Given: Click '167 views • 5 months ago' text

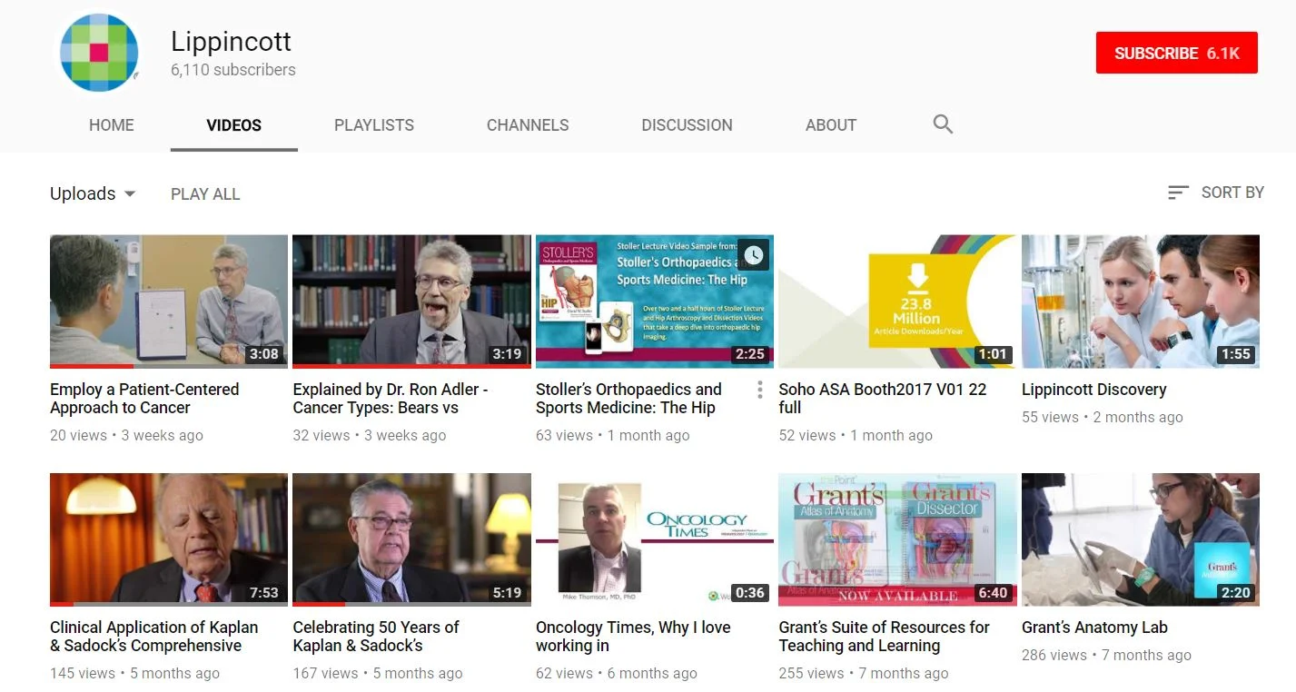Looking at the screenshot, I should pos(377,674).
